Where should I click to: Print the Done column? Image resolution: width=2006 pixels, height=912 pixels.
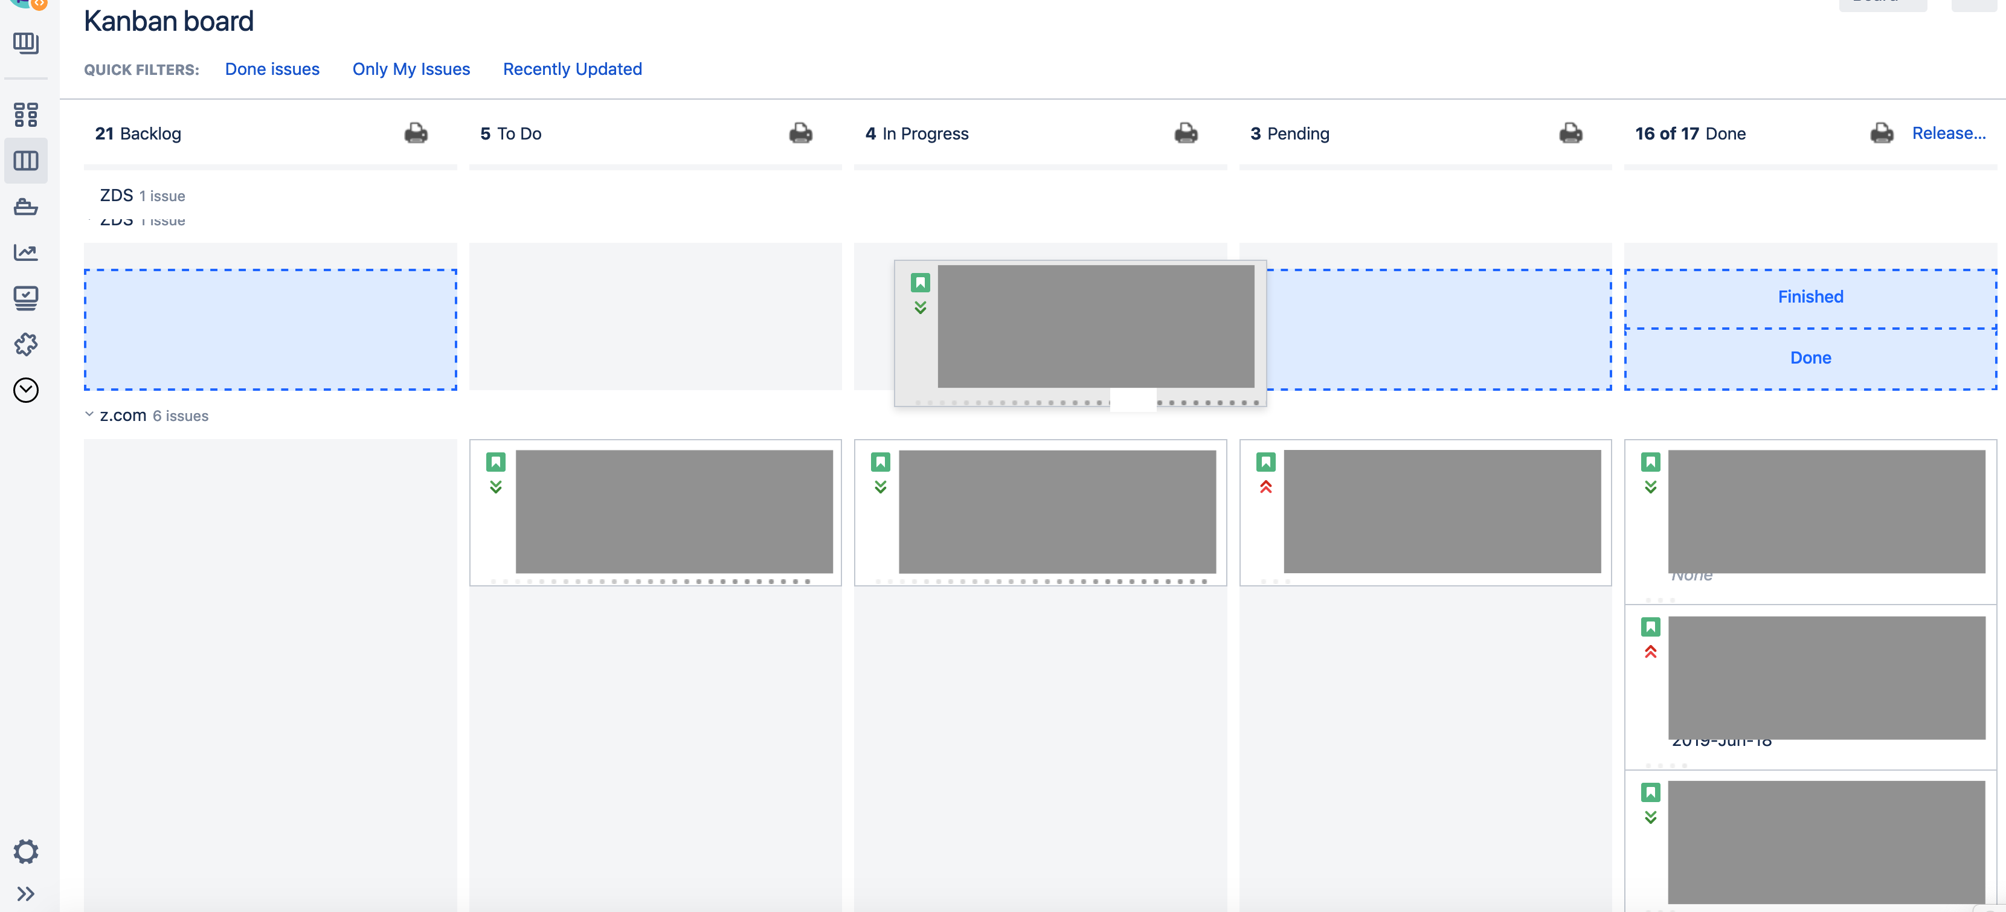[x=1882, y=133]
